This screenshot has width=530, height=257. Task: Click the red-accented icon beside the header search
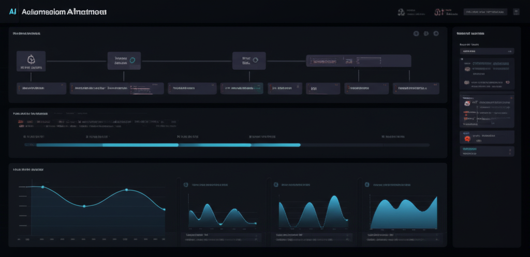[438, 12]
